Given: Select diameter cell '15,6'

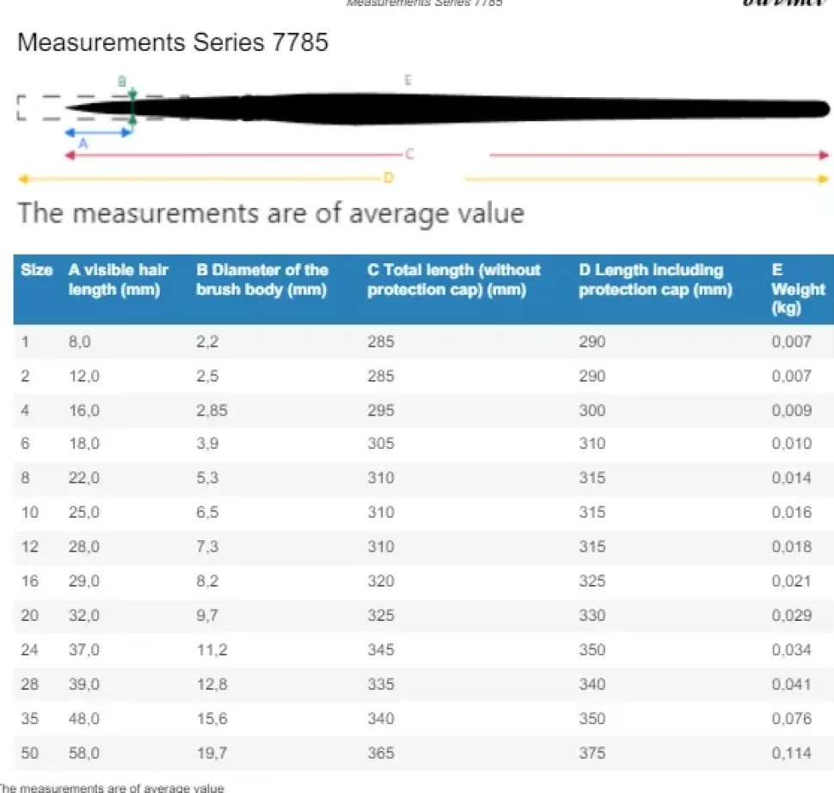Looking at the screenshot, I should pos(212,719).
